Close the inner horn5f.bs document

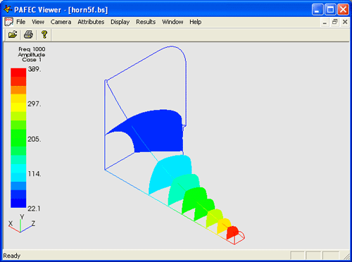click(345, 22)
